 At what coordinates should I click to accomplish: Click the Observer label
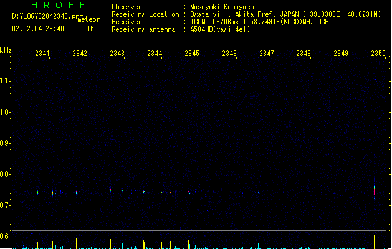pos(127,7)
